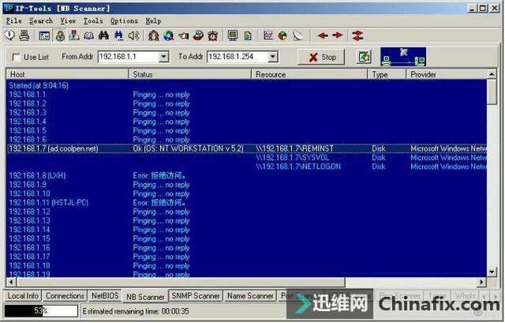This screenshot has width=505, height=323.
Task: Click the green monitor toolbar icon
Action: (x=233, y=36)
